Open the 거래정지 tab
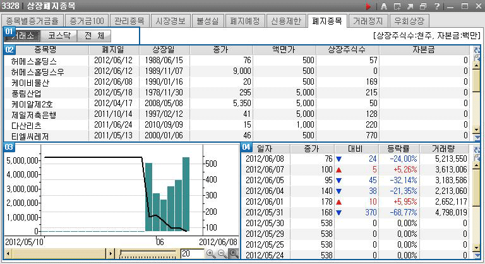This screenshot has width=485, height=264. (369, 21)
